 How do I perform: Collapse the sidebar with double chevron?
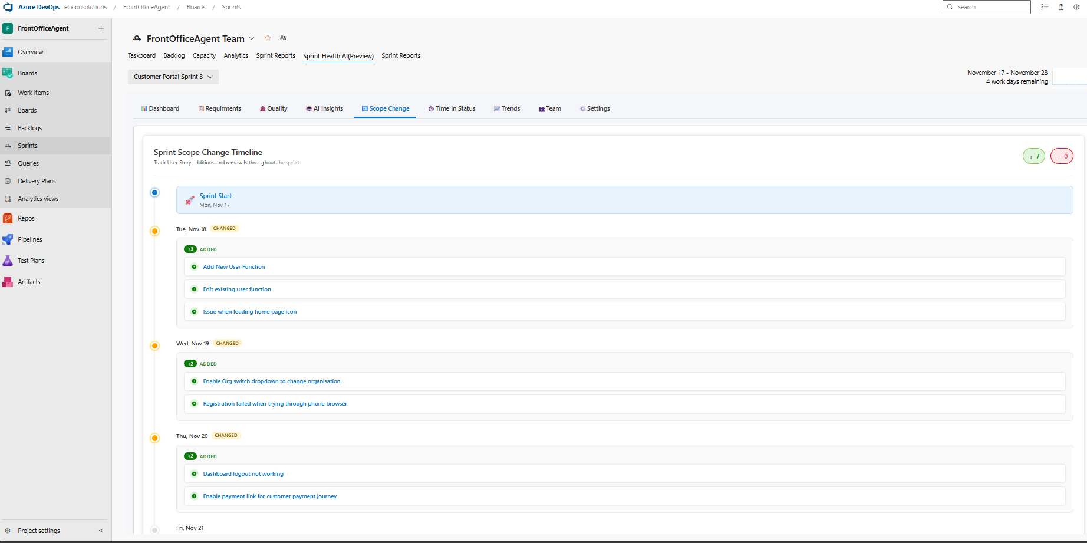click(101, 531)
